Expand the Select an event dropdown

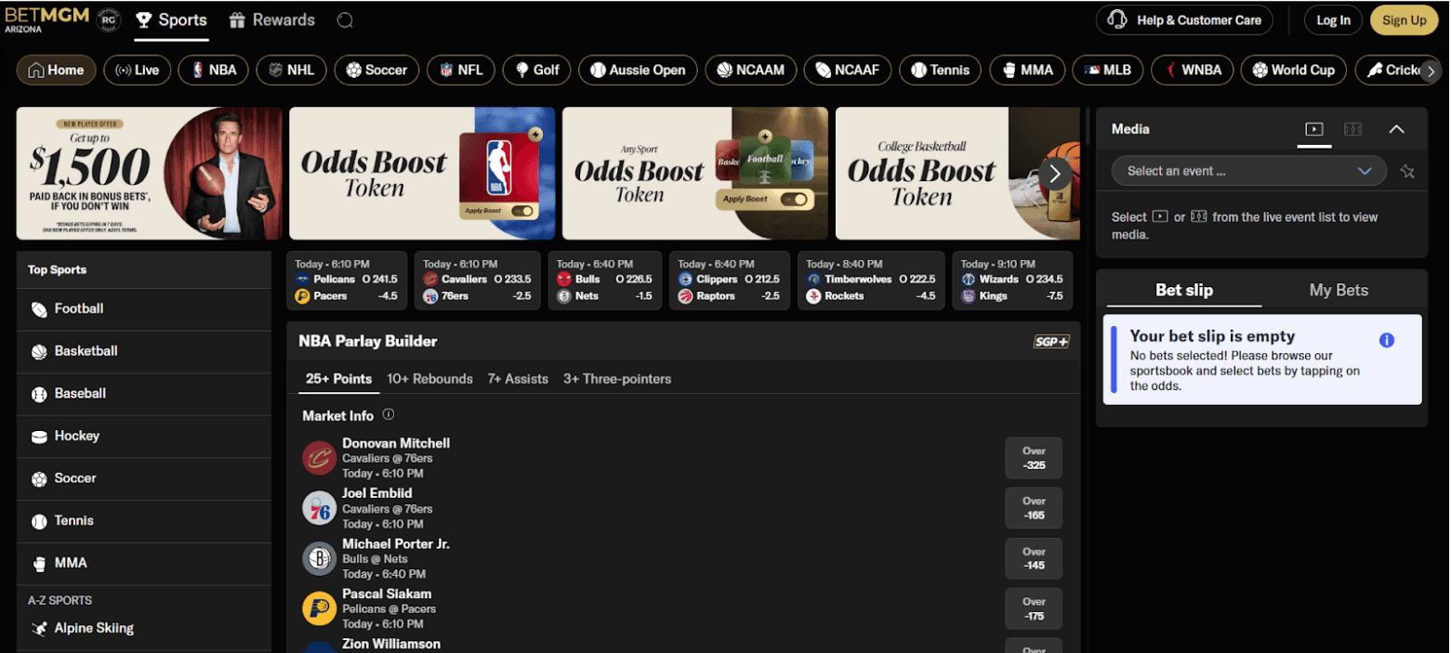click(1248, 171)
